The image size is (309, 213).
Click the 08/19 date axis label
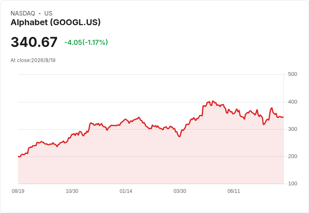18,191
